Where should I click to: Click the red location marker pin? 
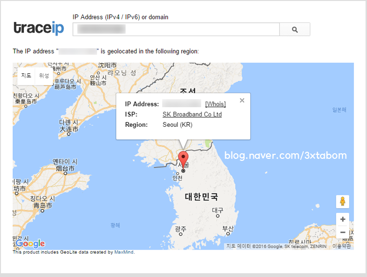pyautogui.click(x=183, y=160)
